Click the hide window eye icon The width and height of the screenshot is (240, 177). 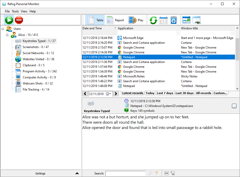point(197,20)
